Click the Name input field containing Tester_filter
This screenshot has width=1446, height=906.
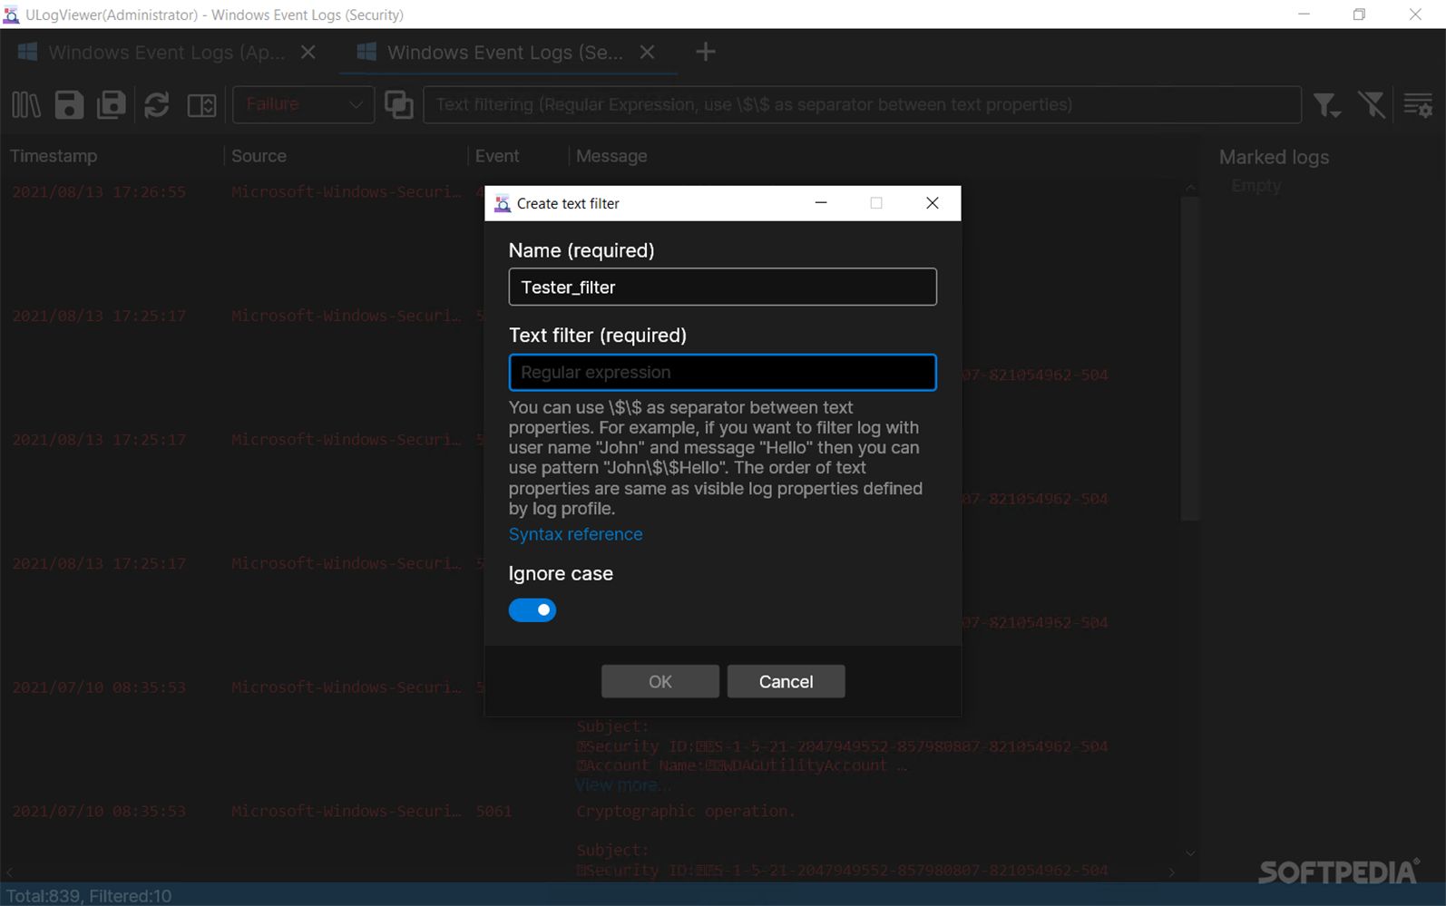722,287
